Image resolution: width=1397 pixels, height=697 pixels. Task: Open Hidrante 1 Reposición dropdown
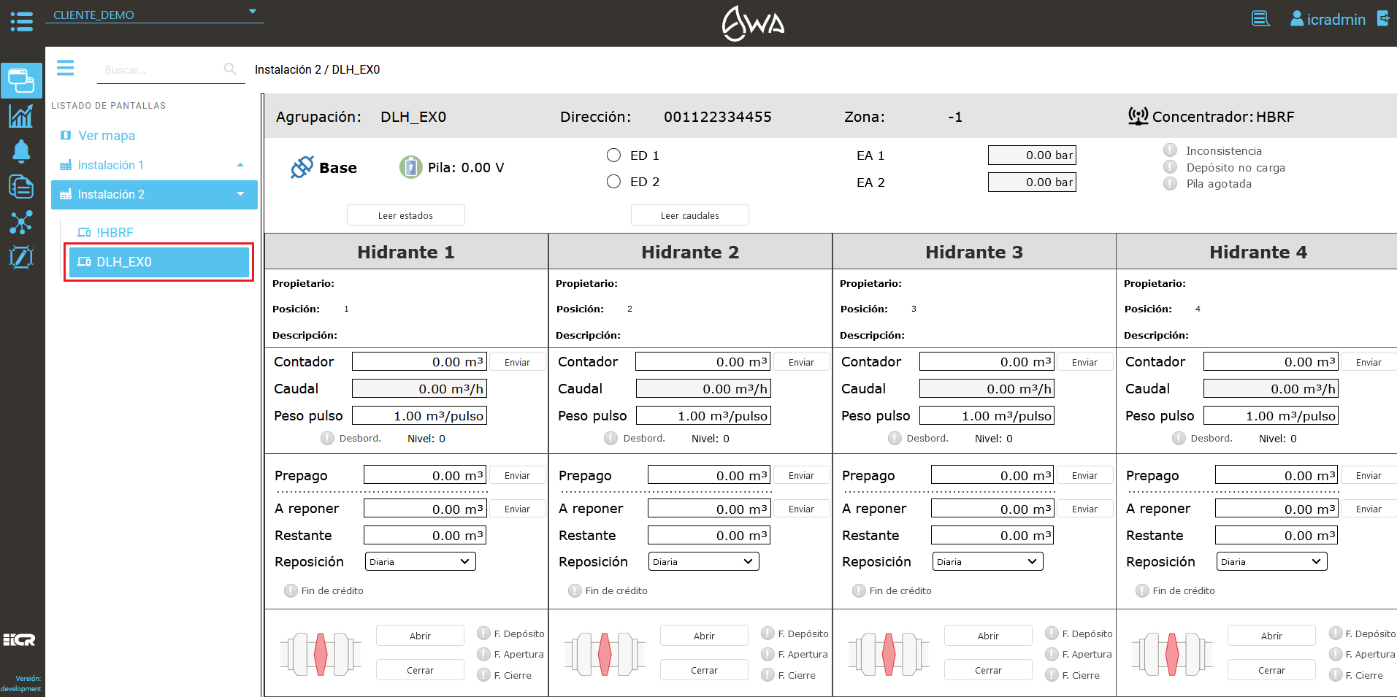[420, 561]
